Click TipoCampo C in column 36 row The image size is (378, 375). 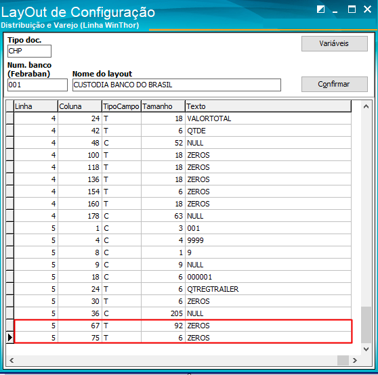pos(121,313)
